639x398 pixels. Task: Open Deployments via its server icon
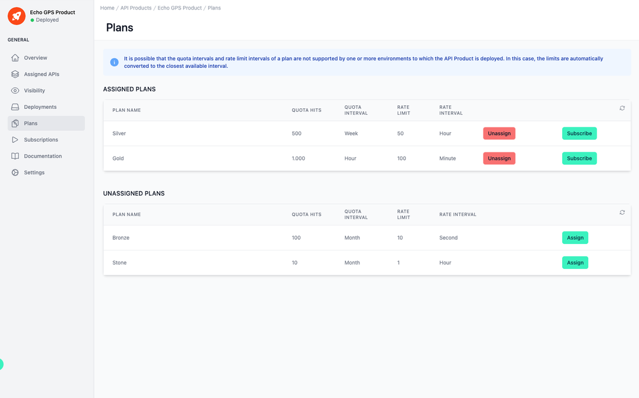(14, 106)
